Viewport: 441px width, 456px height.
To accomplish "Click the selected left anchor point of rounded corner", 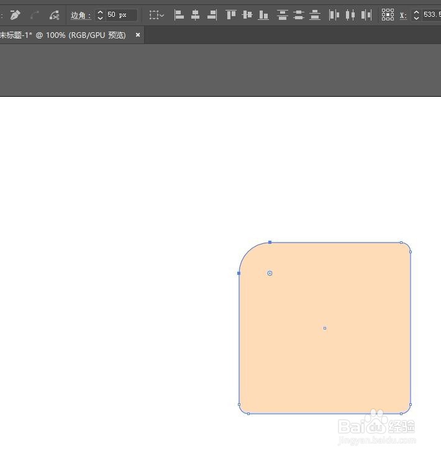I will pos(239,274).
